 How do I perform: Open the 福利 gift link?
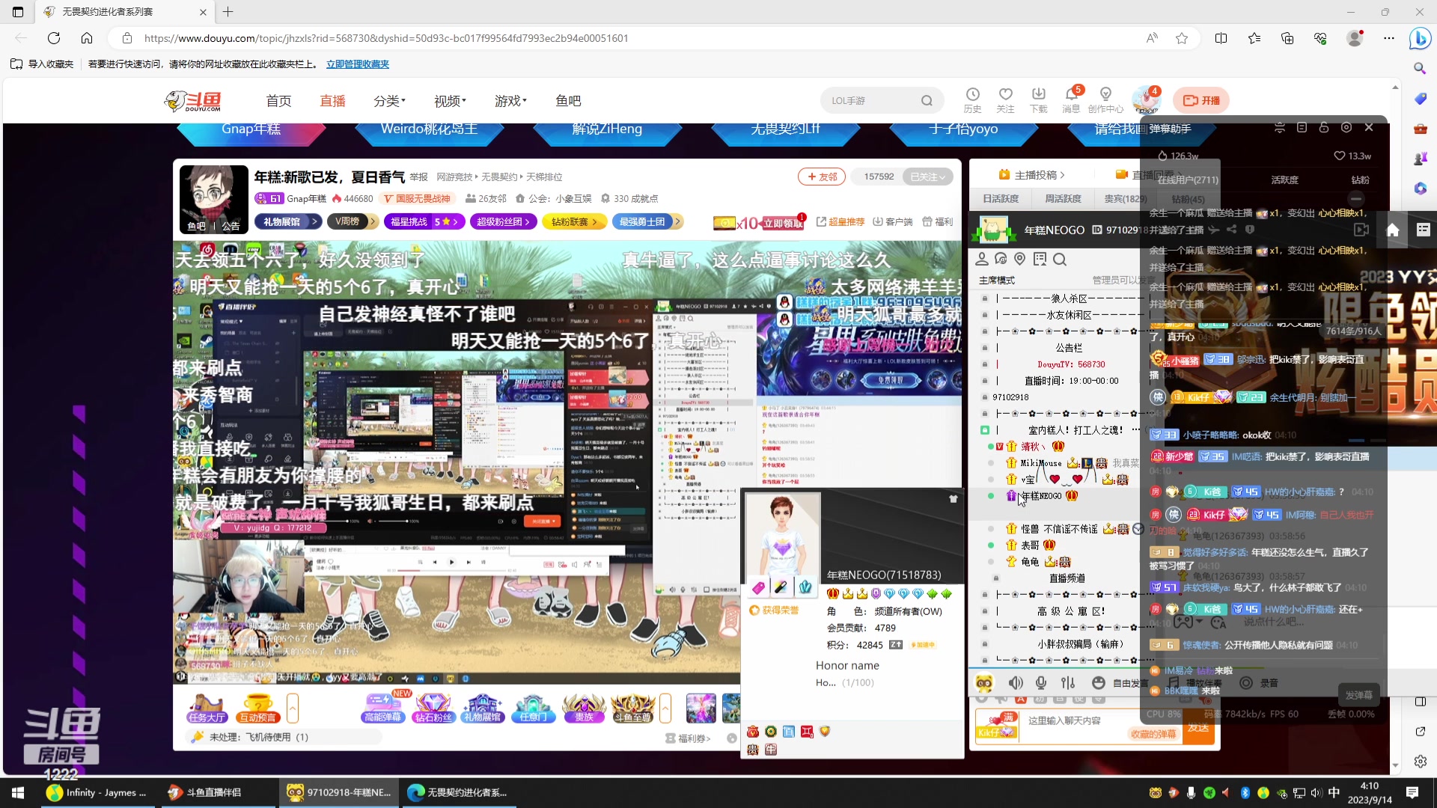pyautogui.click(x=938, y=221)
